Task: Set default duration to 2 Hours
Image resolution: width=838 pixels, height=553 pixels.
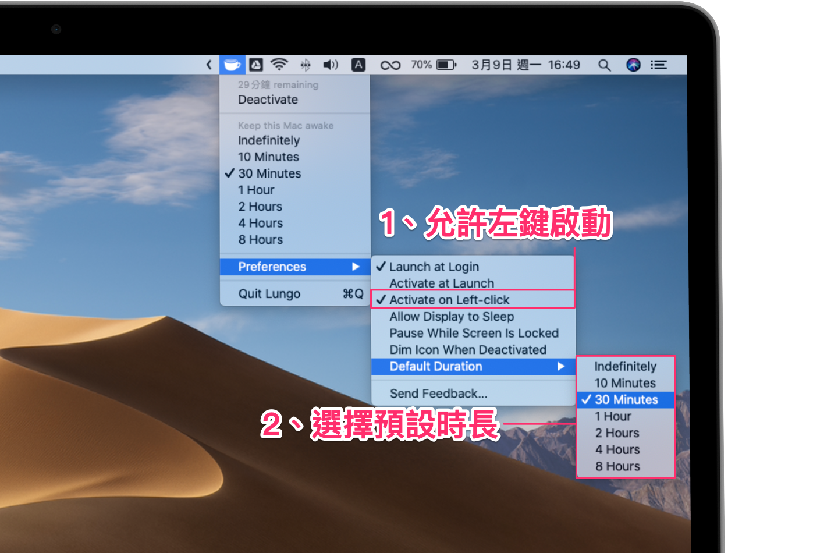Action: pos(626,433)
